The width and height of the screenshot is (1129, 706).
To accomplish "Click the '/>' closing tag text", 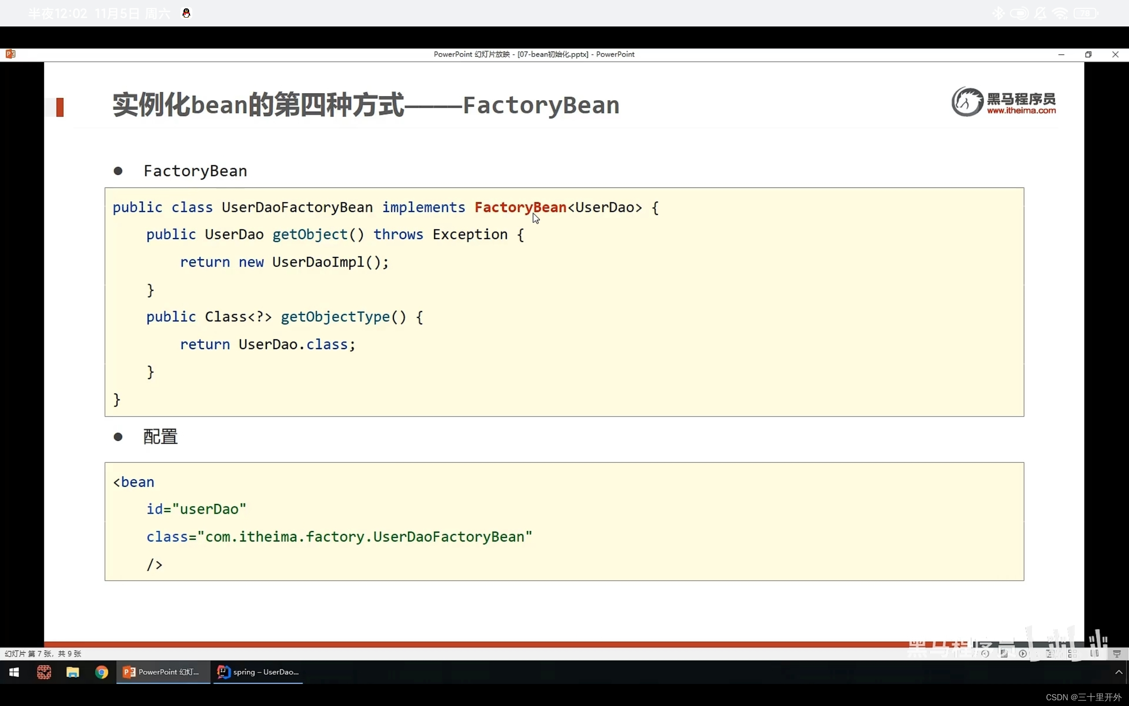I will tap(154, 564).
